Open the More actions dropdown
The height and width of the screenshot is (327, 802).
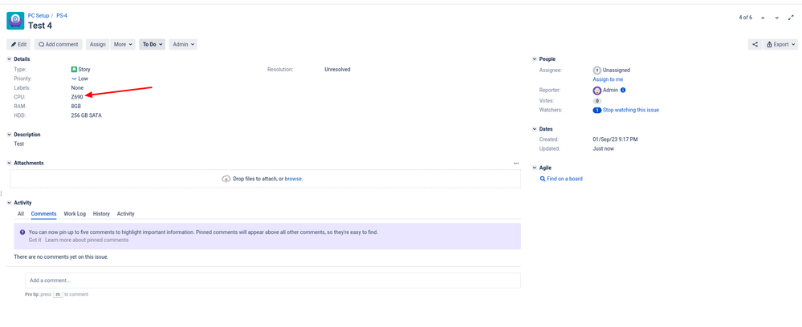click(x=124, y=44)
